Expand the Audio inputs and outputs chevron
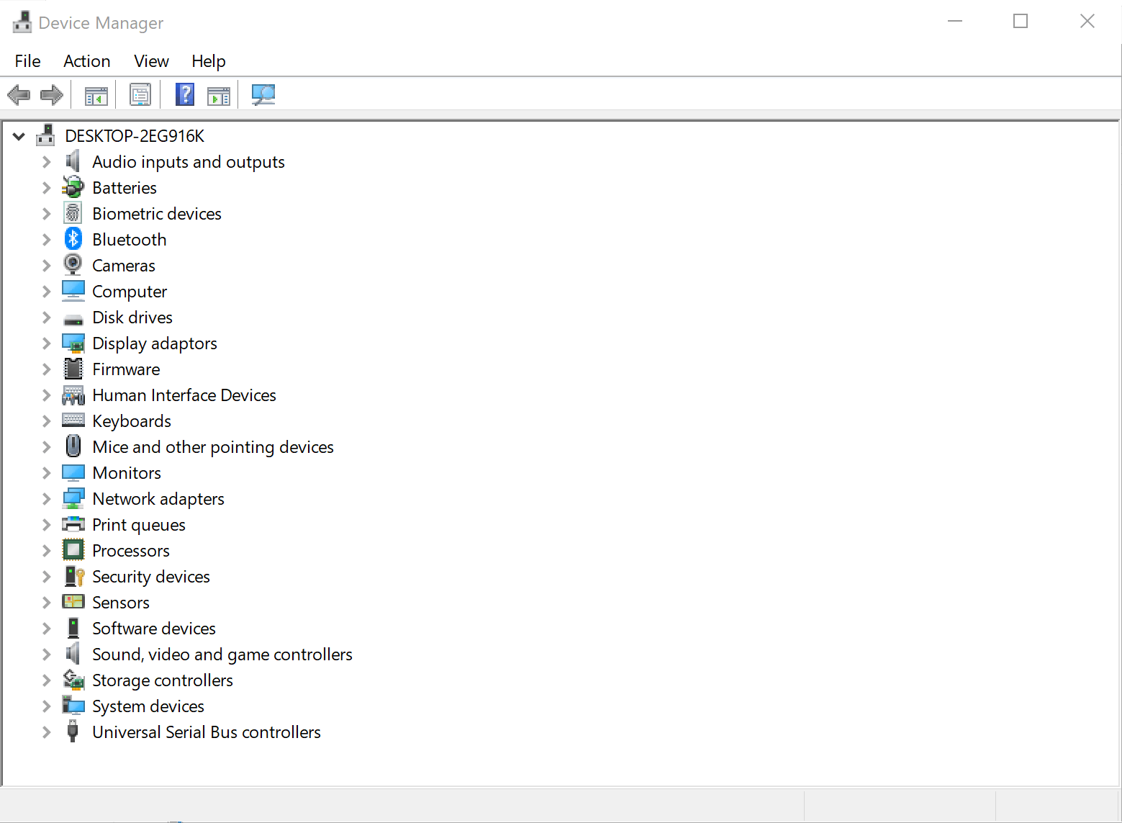The width and height of the screenshot is (1122, 823). coord(47,162)
